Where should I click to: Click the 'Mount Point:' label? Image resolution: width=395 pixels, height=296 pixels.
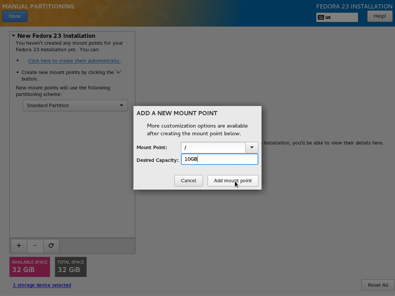point(152,148)
